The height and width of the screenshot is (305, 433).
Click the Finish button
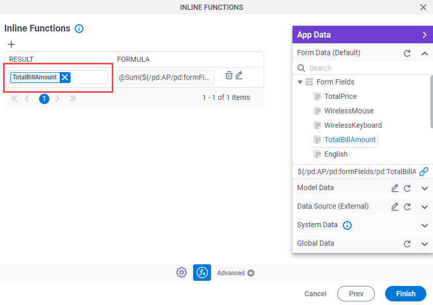(x=405, y=294)
